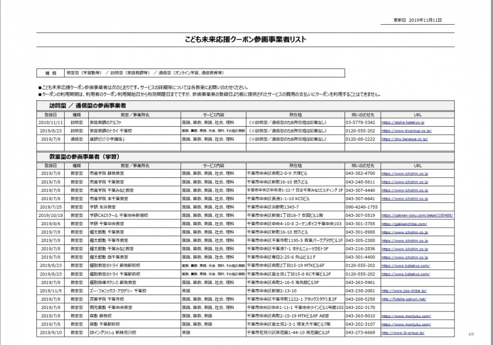Click address 千葉市中央区南町2-8-9 大塚ビル
The width and height of the screenshot is (493, 345).
(x=277, y=173)
